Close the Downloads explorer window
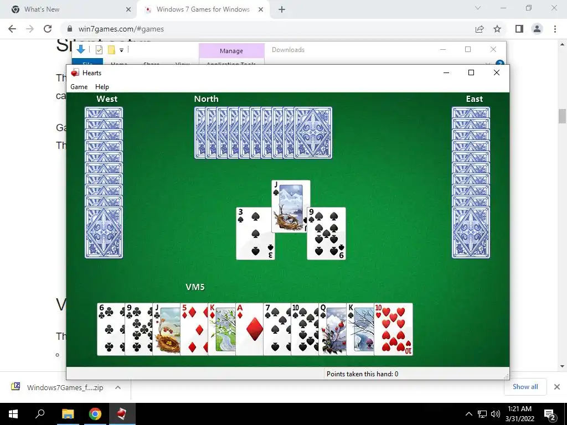Screen dimensions: 567x425 pos(493,49)
